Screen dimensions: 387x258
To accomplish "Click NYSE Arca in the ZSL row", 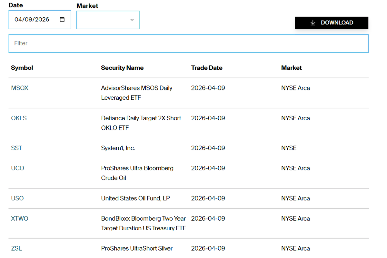I will [x=295, y=248].
